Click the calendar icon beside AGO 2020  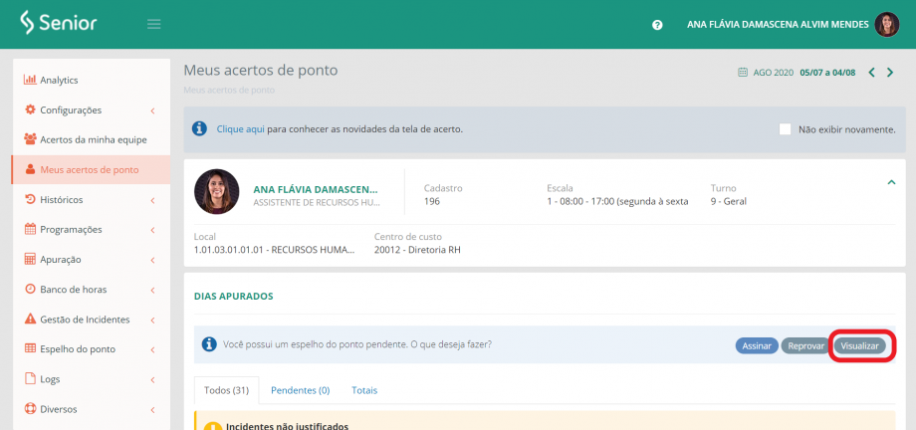point(742,73)
